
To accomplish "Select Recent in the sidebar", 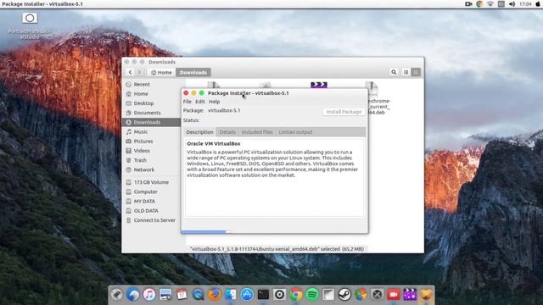I will click(x=151, y=85).
